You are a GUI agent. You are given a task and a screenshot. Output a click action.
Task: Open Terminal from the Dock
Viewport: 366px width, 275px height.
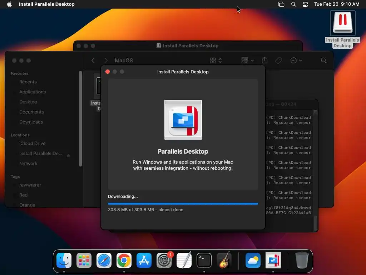pos(204,260)
